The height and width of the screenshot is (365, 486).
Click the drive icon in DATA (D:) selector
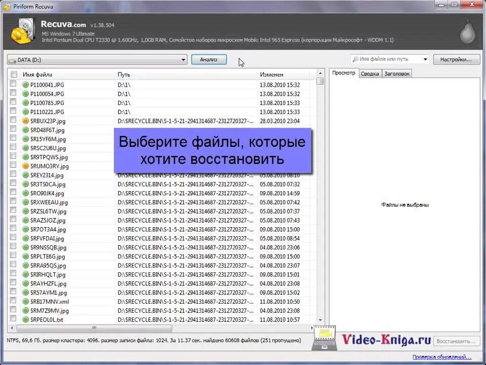point(12,60)
